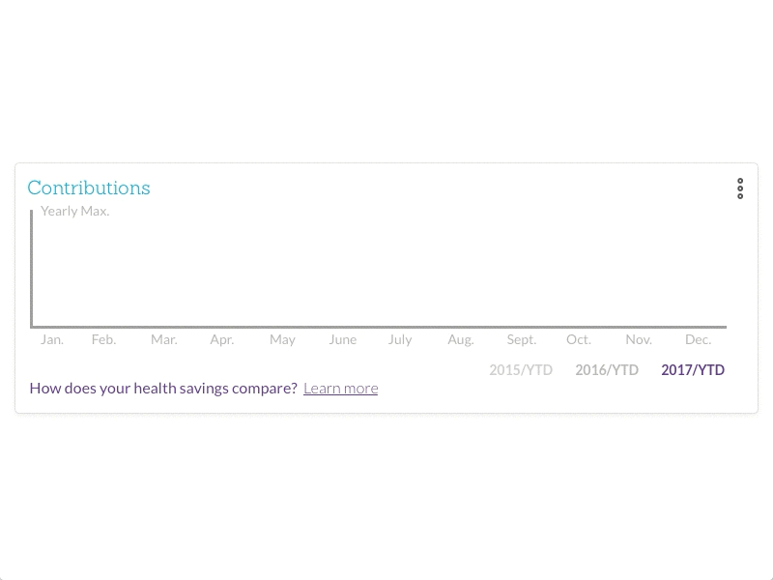
Task: Pick Dec. on the month axis
Action: click(698, 339)
